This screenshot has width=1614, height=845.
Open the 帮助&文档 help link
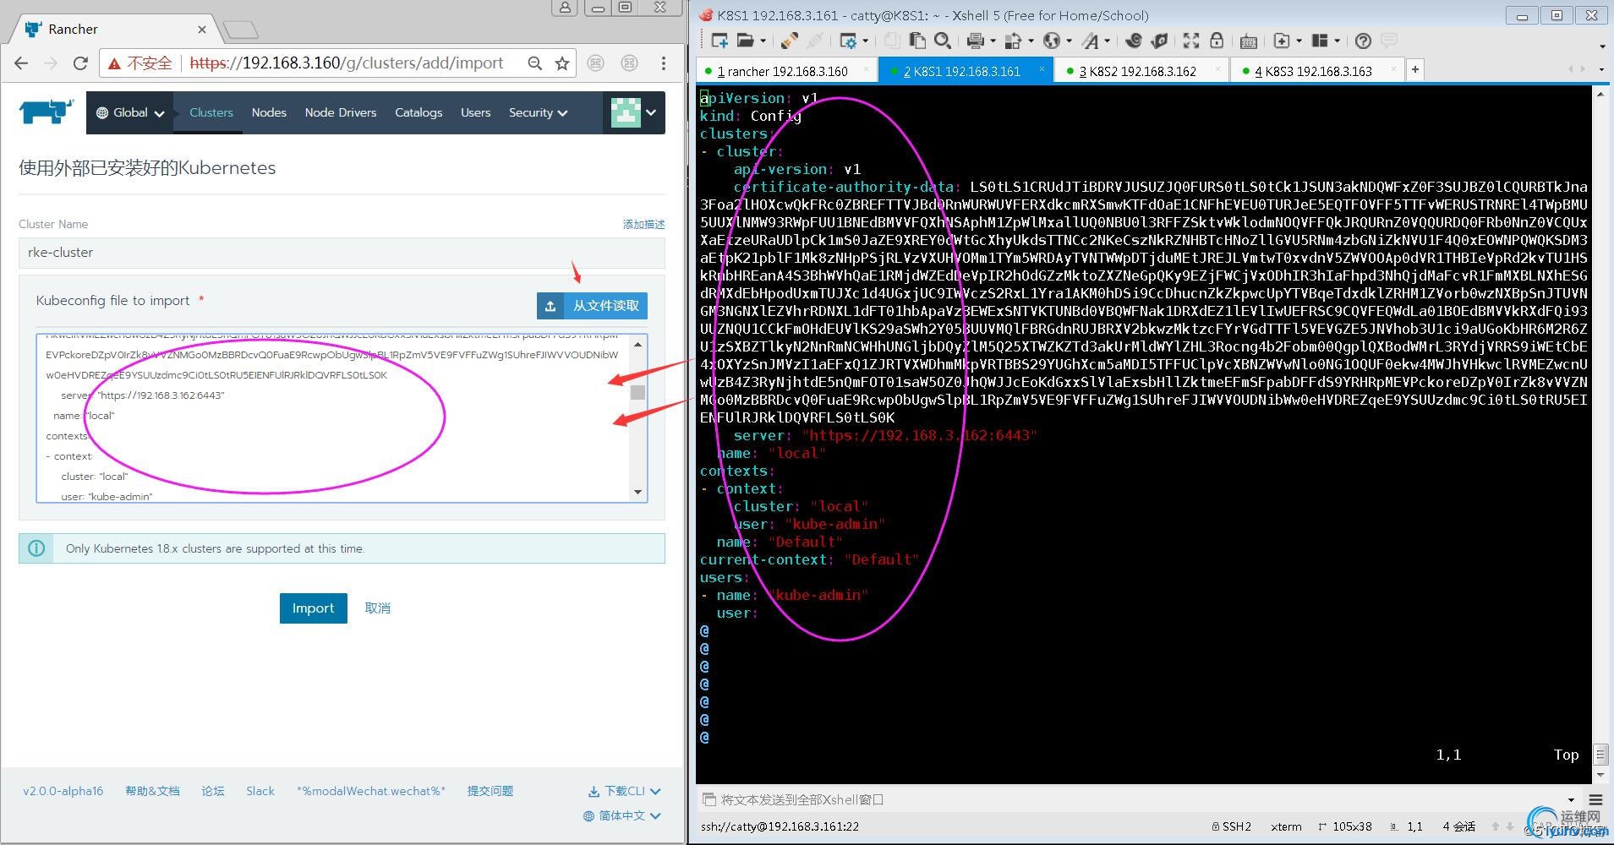pos(152,791)
